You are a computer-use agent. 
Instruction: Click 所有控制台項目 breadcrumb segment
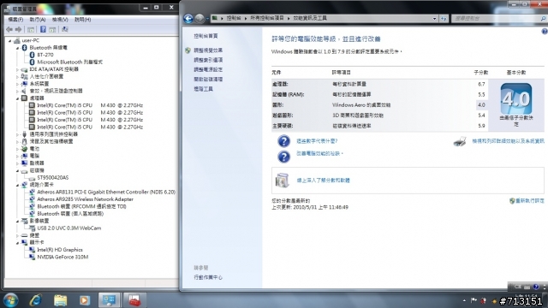point(266,18)
